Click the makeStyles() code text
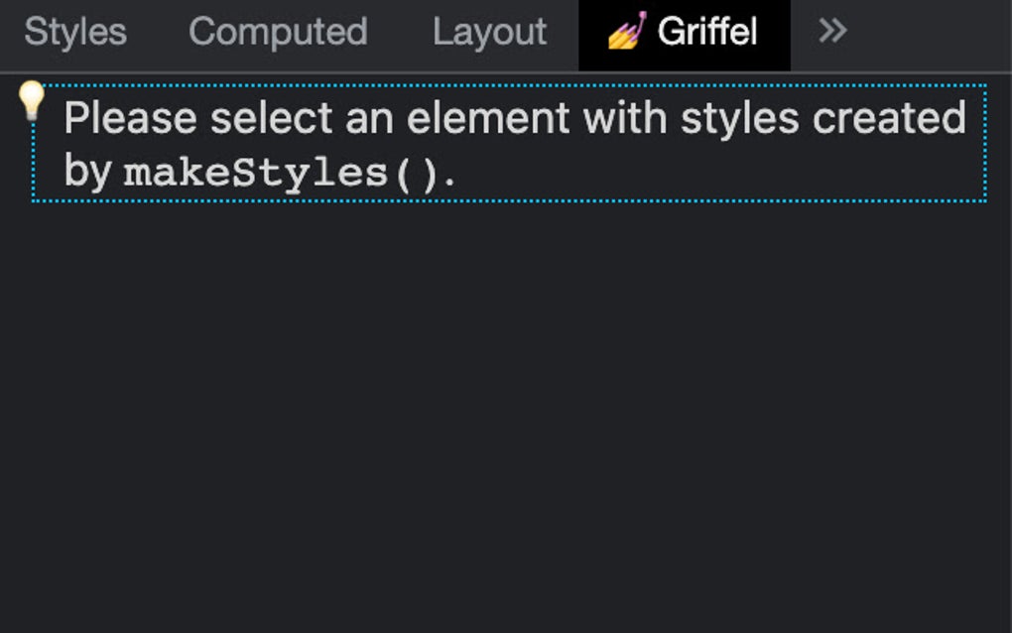This screenshot has height=633, width=1012. pos(281,174)
